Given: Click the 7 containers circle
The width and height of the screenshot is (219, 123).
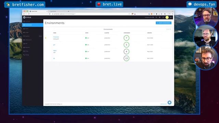Looking at the screenshot, I should pos(126,38).
